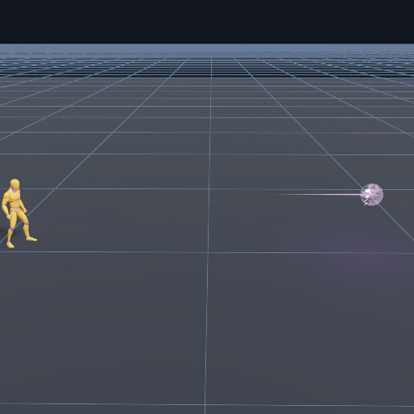Click the dark sky above the horizon
The height and width of the screenshot is (414, 414).
point(207,22)
